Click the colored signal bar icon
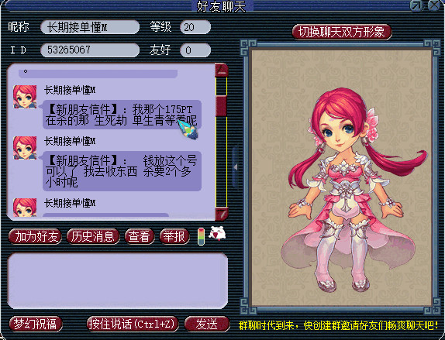The width and height of the screenshot is (445, 340). click(201, 236)
